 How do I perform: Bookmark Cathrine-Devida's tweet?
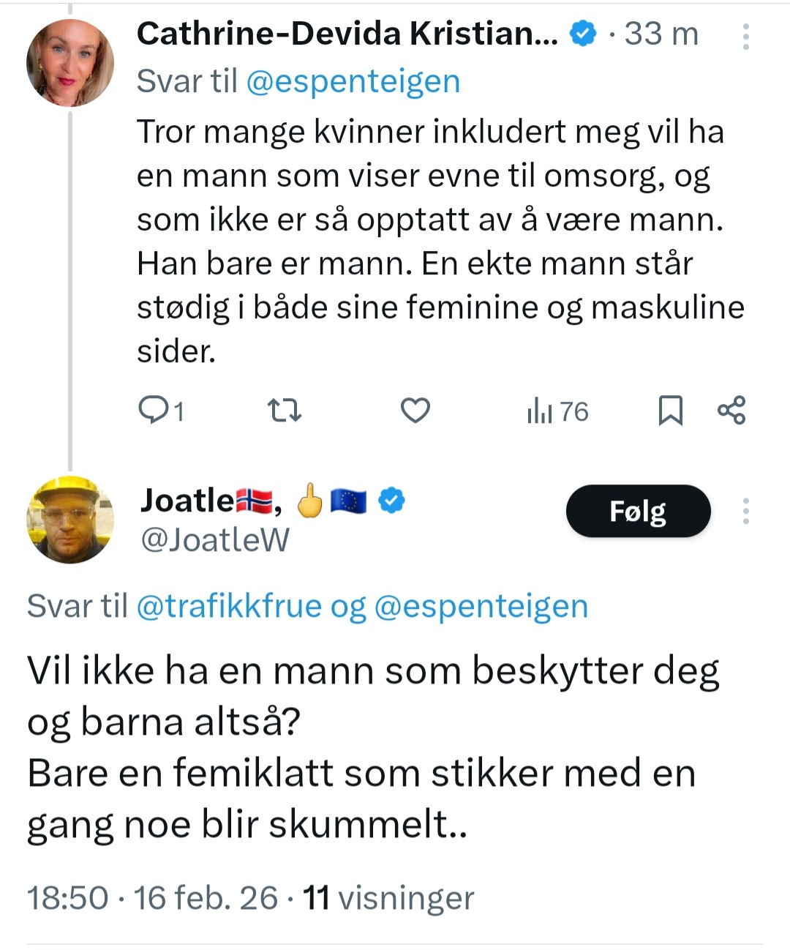tap(670, 411)
